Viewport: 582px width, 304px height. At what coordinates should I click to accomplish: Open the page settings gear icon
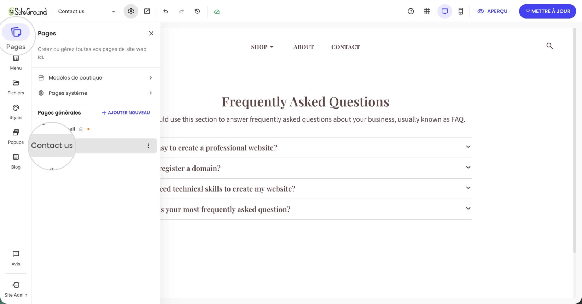131,11
